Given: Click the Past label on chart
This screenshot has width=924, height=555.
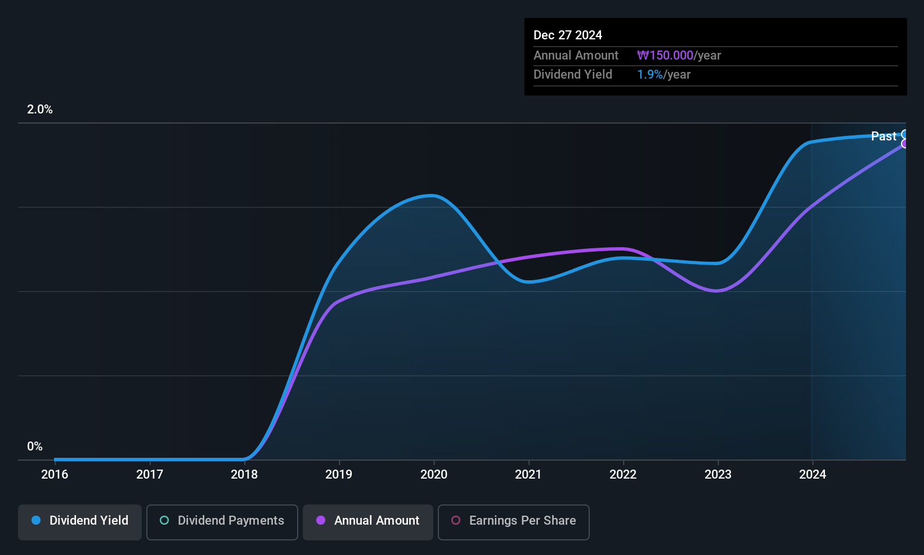Looking at the screenshot, I should click(883, 136).
